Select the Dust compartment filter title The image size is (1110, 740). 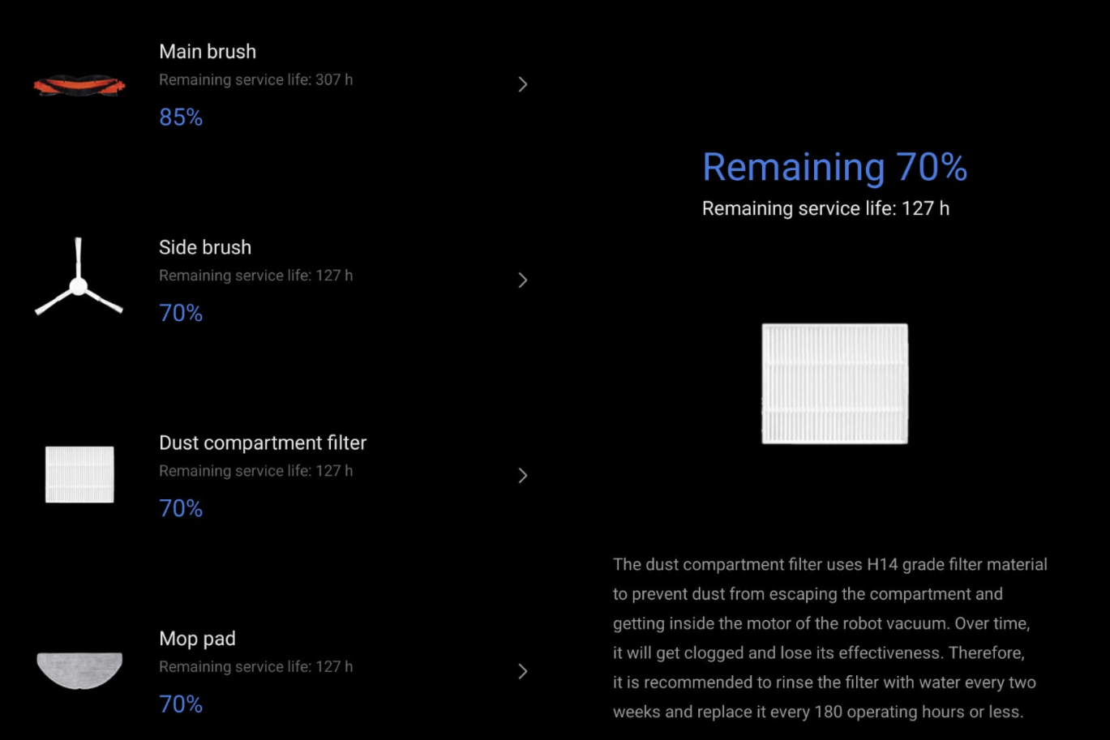pos(263,443)
